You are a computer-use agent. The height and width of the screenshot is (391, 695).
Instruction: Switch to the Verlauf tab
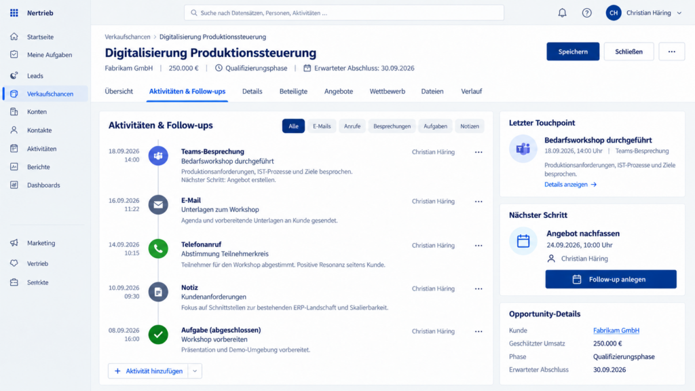point(471,92)
